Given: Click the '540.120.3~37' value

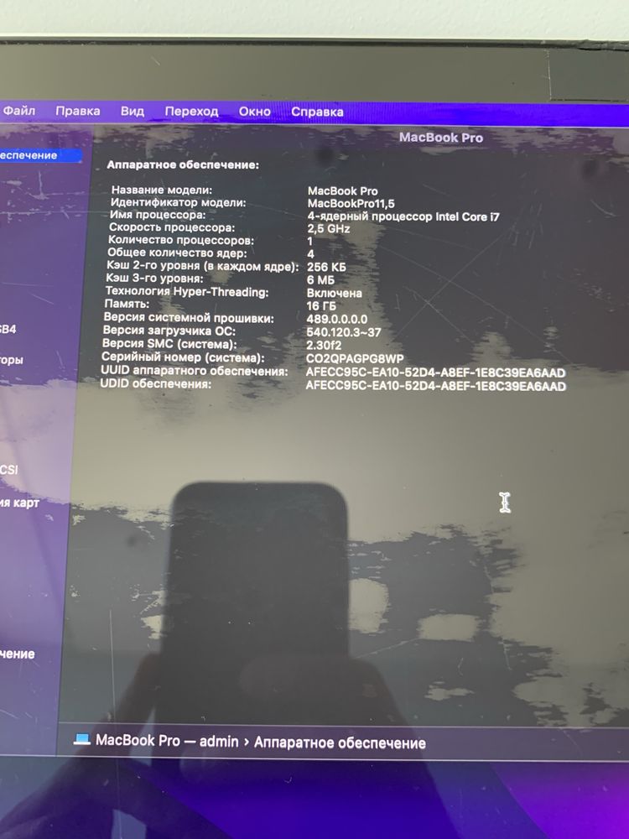Looking at the screenshot, I should 343,332.
